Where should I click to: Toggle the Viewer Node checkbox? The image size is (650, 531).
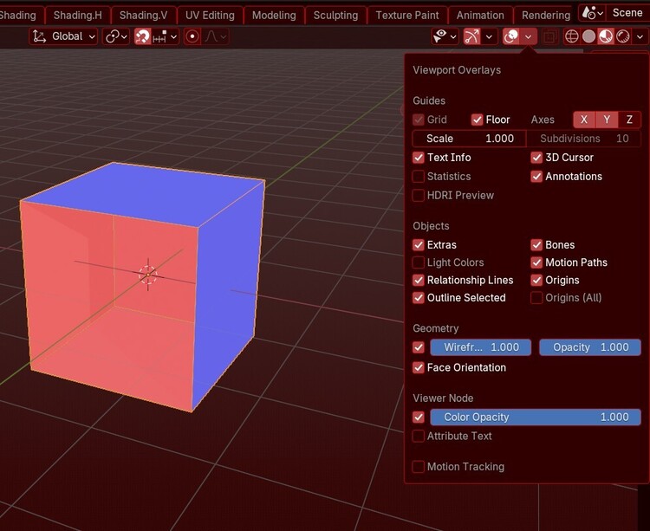tap(419, 418)
